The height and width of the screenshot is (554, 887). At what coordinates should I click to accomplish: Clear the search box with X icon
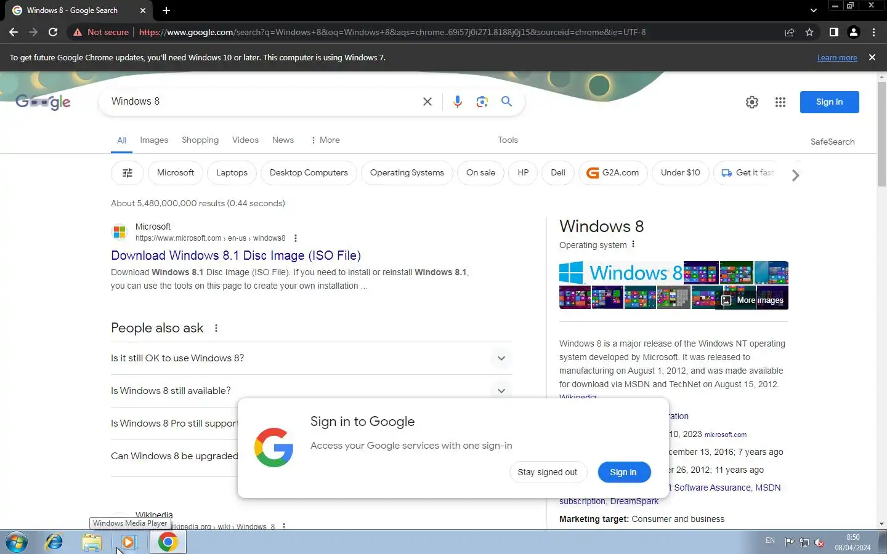click(427, 102)
